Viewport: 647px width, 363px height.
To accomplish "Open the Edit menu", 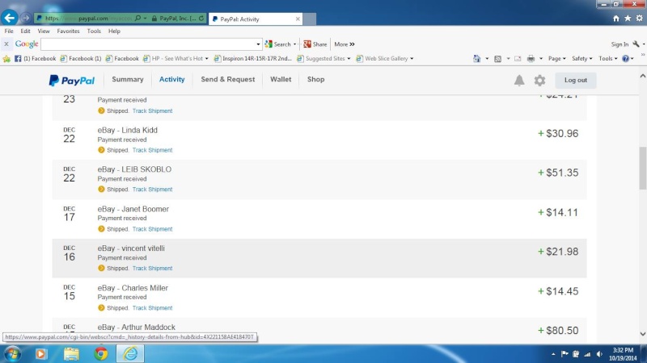I will click(x=25, y=31).
